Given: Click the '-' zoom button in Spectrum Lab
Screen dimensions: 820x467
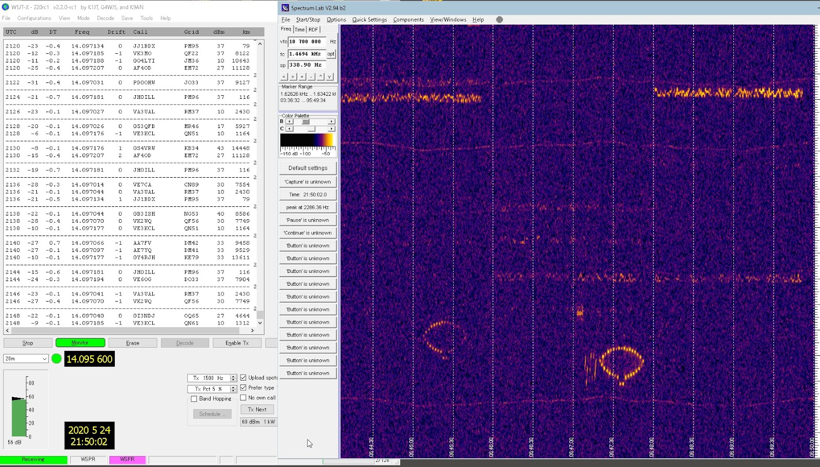Looking at the screenshot, I should pos(311,77).
